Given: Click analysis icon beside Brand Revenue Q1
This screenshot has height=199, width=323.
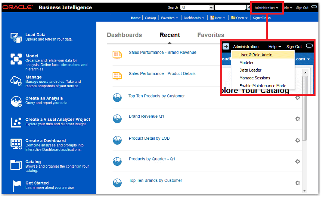Looking at the screenshot, I should pyautogui.click(x=117, y=119).
